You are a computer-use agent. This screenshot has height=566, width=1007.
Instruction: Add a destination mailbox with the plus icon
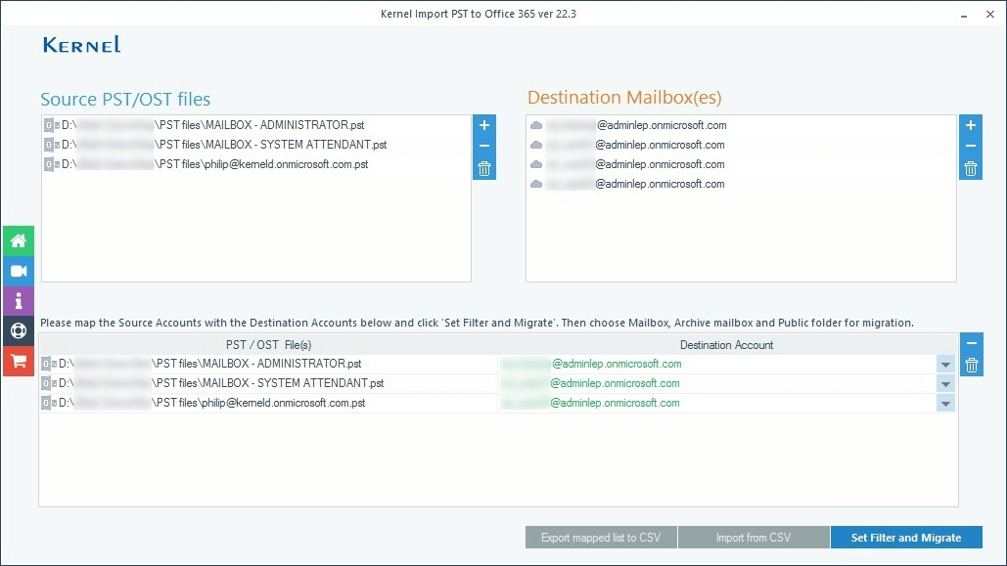point(971,125)
